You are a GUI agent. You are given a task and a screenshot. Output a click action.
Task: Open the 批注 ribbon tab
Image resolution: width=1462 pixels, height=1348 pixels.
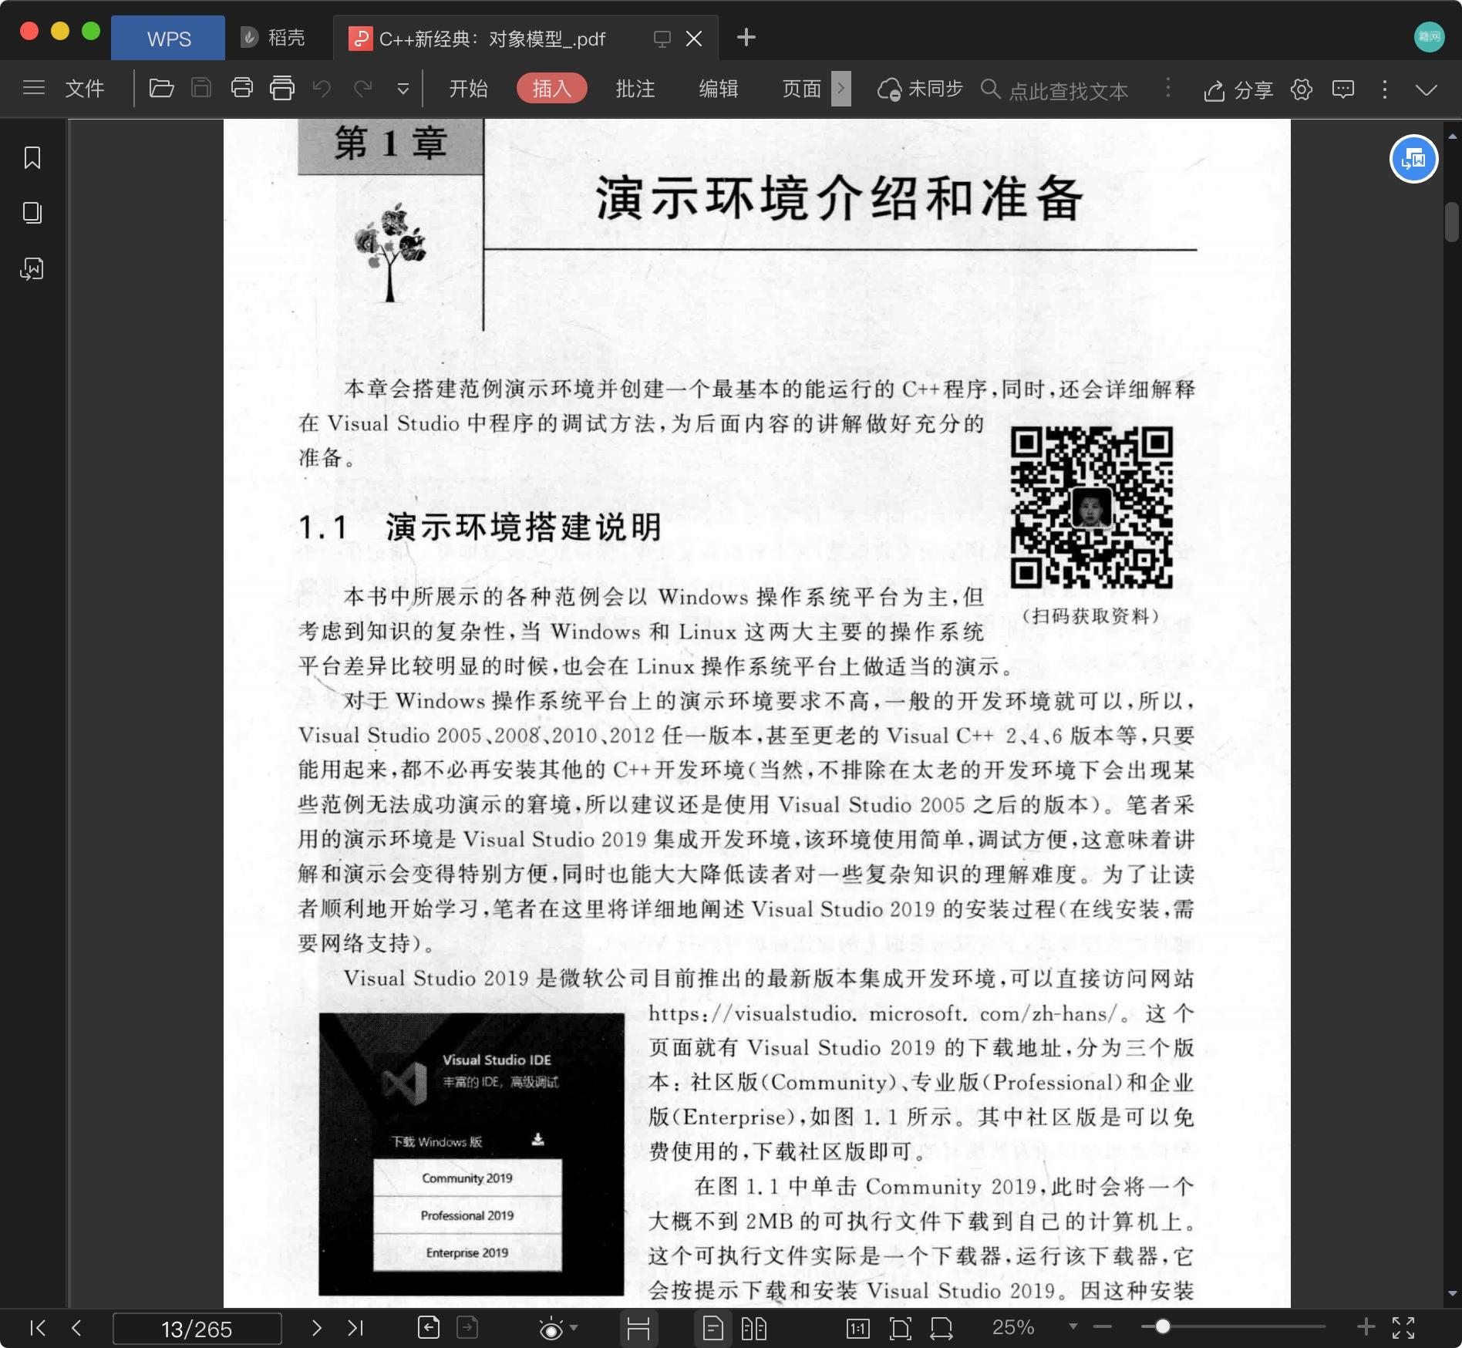coord(635,89)
